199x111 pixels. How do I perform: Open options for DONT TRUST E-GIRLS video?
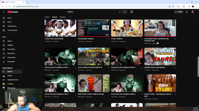coord(109,94)
